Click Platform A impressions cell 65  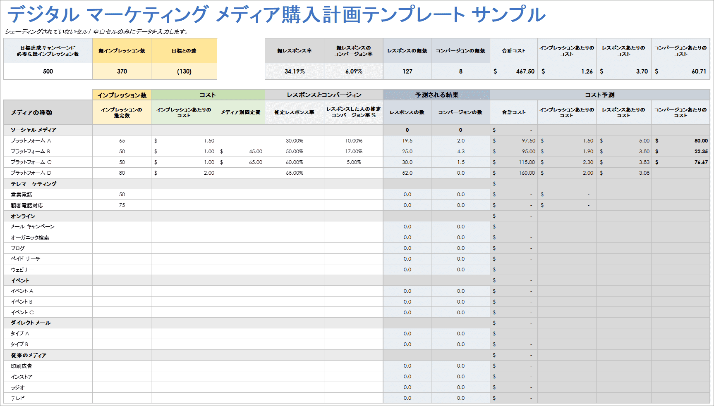click(122, 140)
